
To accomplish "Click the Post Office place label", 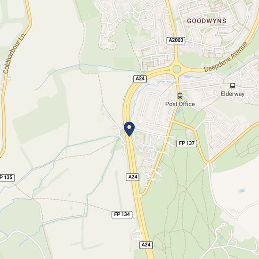I will click(x=180, y=104).
